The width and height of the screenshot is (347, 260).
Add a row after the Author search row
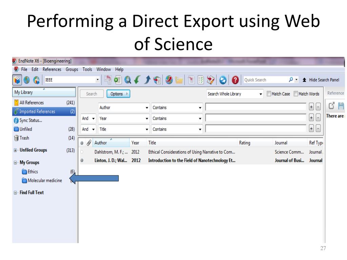click(x=311, y=107)
